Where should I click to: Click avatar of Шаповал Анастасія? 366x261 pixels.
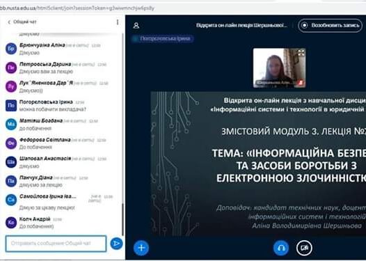click(11, 162)
